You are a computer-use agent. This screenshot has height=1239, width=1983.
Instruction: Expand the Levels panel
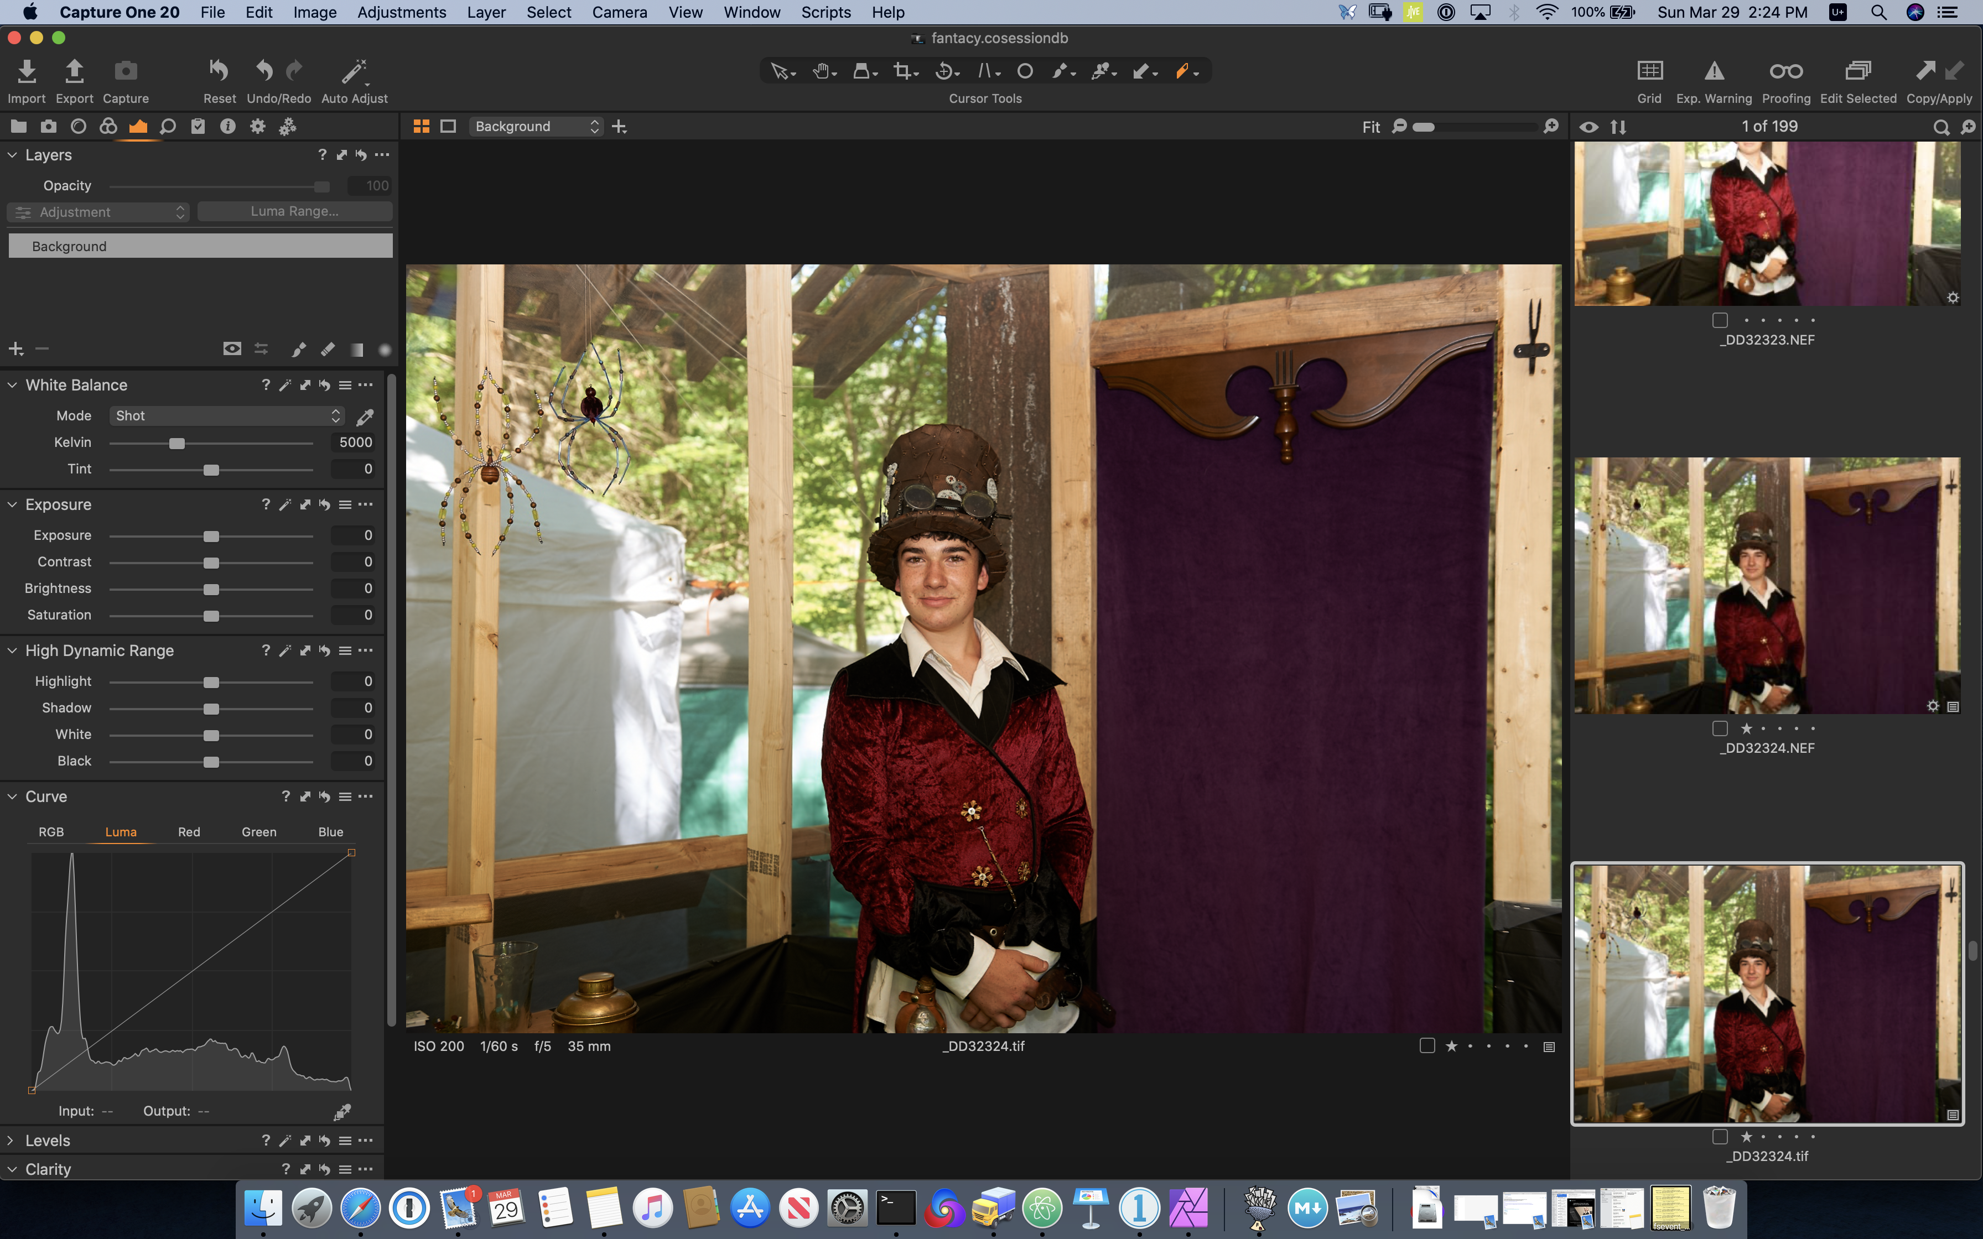pyautogui.click(x=12, y=1140)
